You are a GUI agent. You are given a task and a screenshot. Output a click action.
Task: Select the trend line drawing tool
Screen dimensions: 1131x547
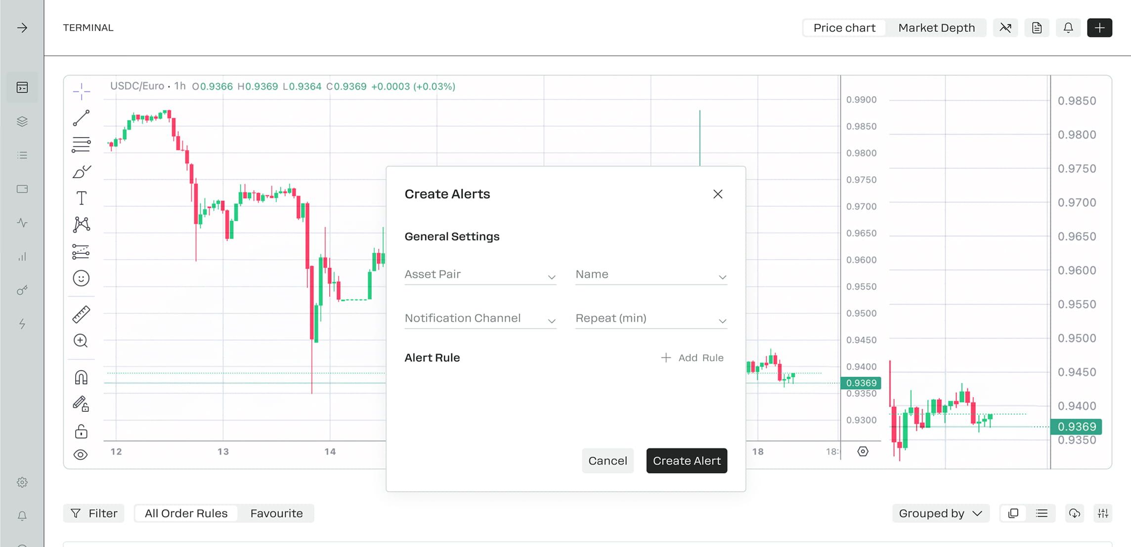pyautogui.click(x=81, y=118)
